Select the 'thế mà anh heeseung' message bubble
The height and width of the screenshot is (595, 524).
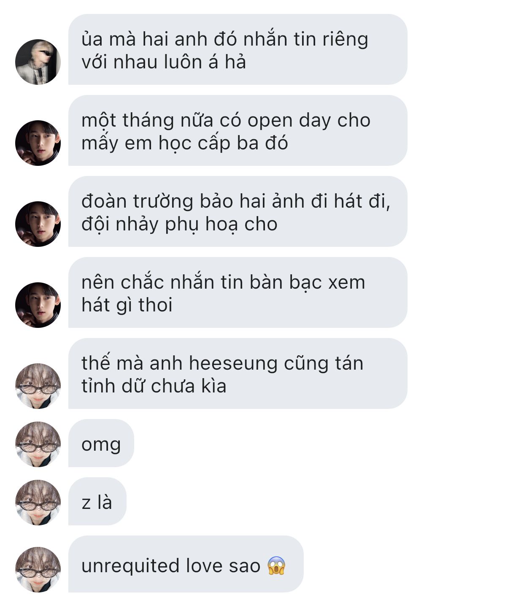click(x=238, y=373)
